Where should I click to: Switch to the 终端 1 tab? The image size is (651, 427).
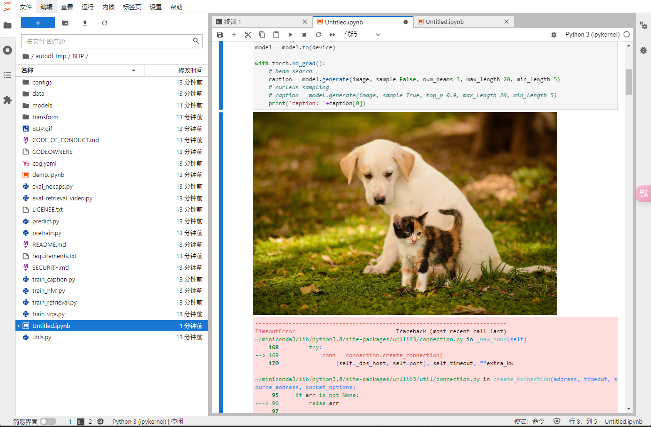point(233,22)
